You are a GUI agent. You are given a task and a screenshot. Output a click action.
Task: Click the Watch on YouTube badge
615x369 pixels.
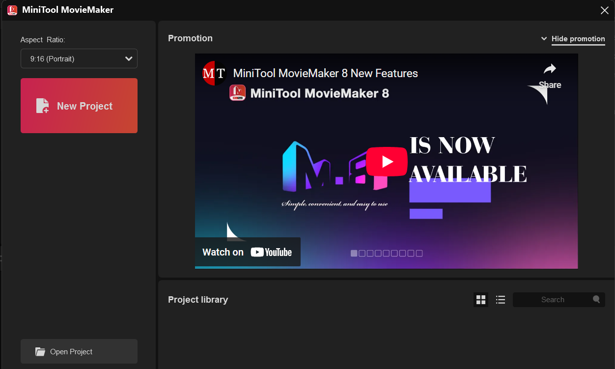point(248,252)
